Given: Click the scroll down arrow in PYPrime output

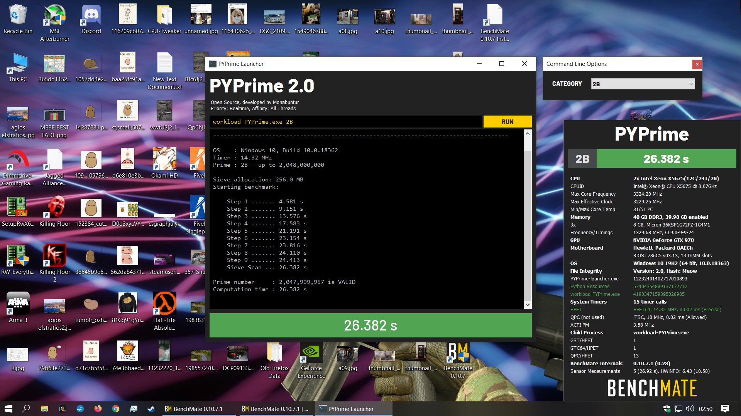Looking at the screenshot, I should [528, 305].
